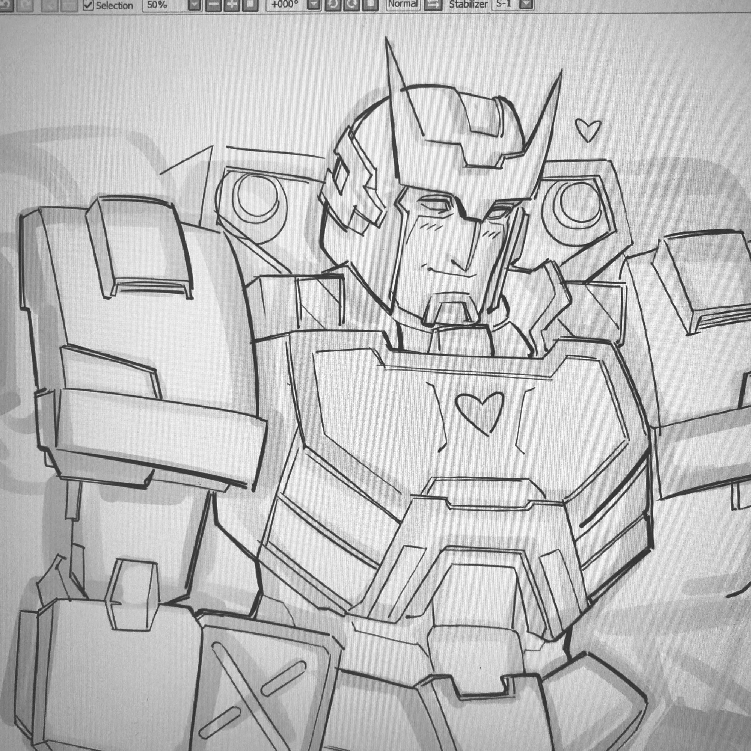Click the reset zoom square icon

coord(250,5)
